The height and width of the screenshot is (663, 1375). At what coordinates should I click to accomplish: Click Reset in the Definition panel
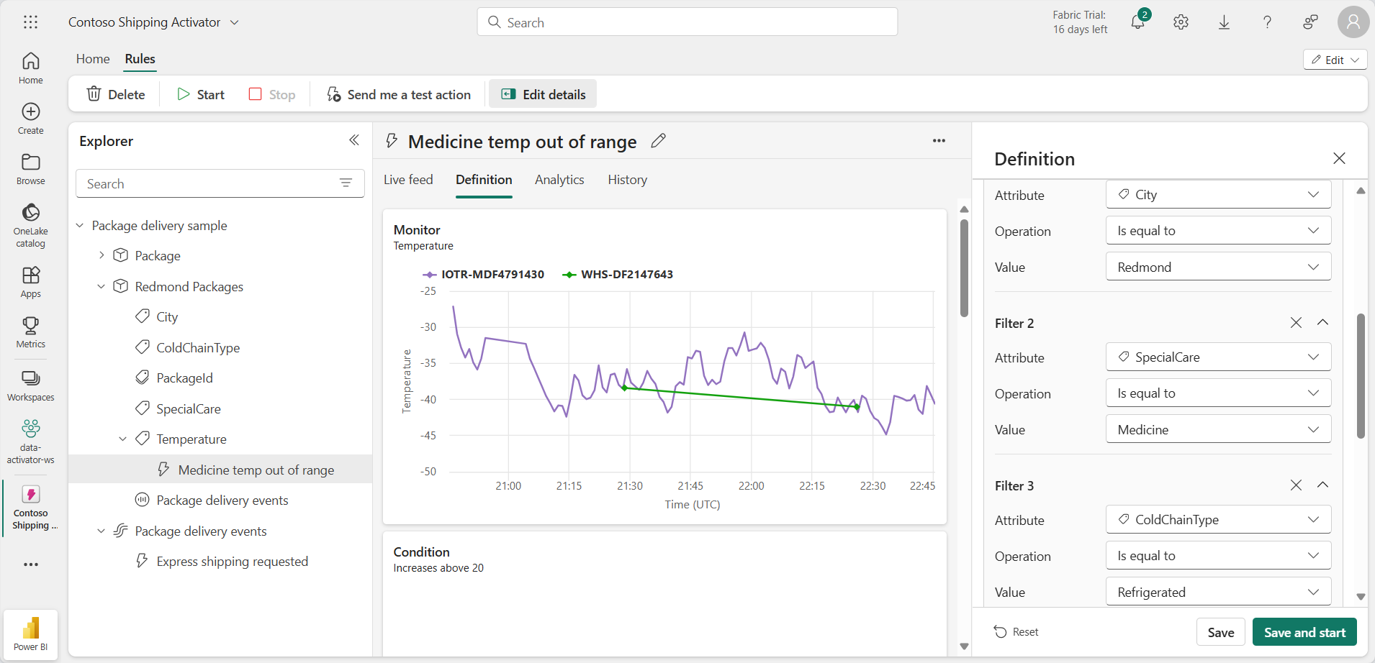[1016, 632]
